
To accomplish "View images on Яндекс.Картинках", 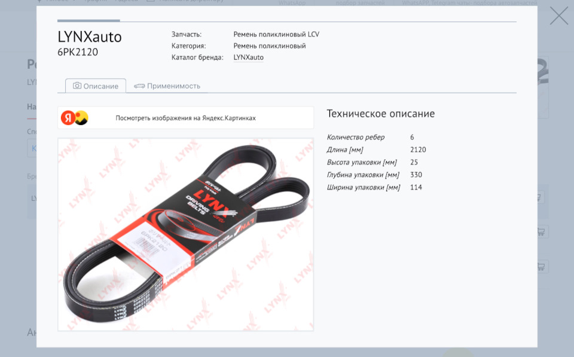I will click(x=185, y=118).
